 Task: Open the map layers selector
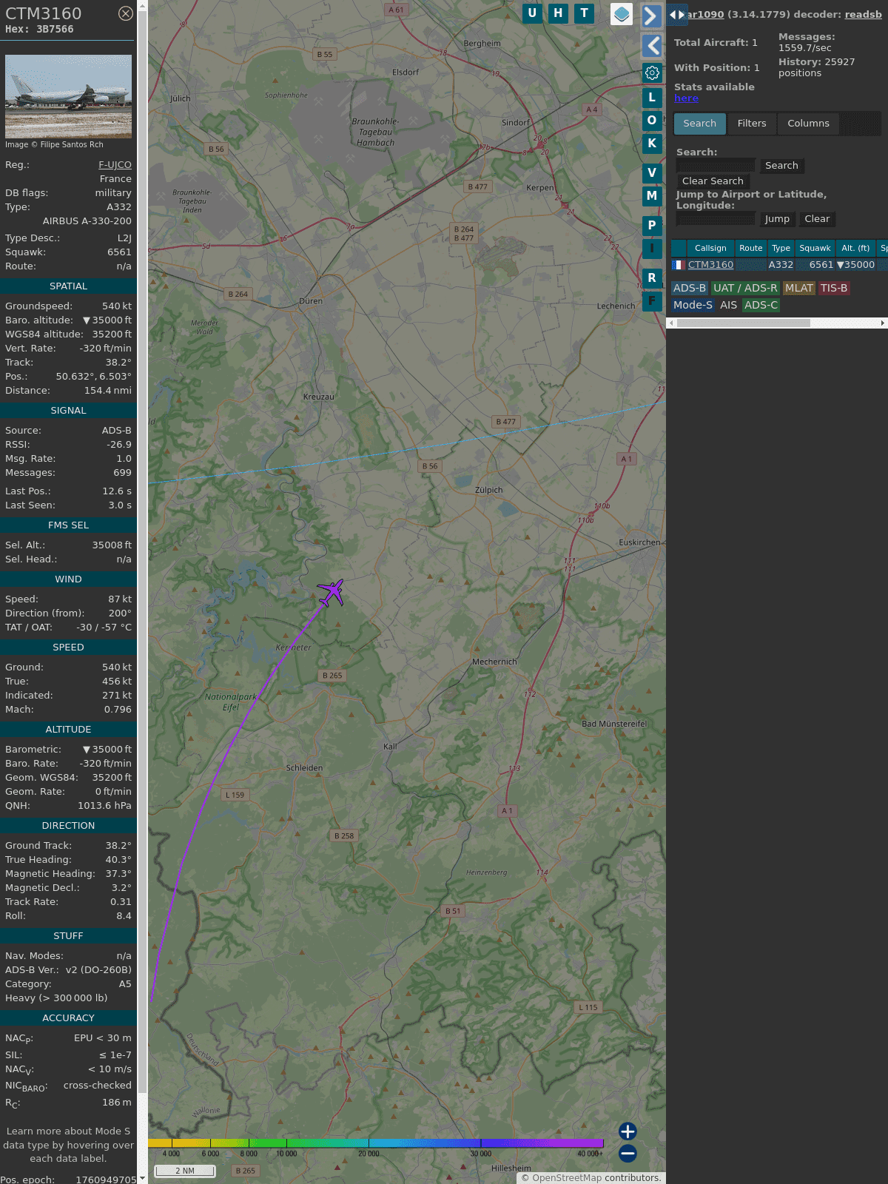pyautogui.click(x=622, y=14)
